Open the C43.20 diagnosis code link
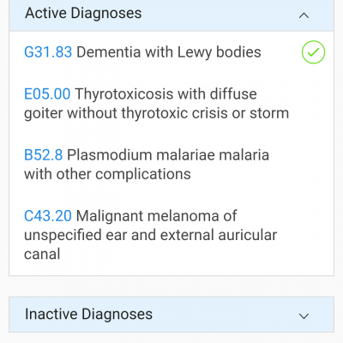Image resolution: width=343 pixels, height=343 pixels. (x=48, y=216)
